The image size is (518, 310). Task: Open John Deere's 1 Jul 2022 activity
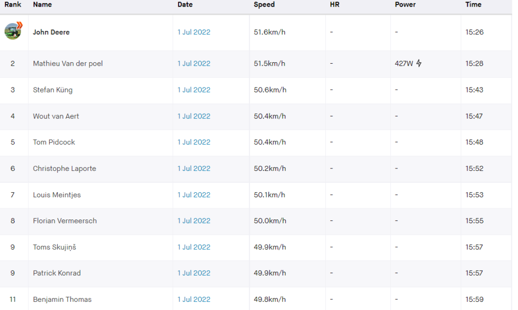(x=194, y=32)
